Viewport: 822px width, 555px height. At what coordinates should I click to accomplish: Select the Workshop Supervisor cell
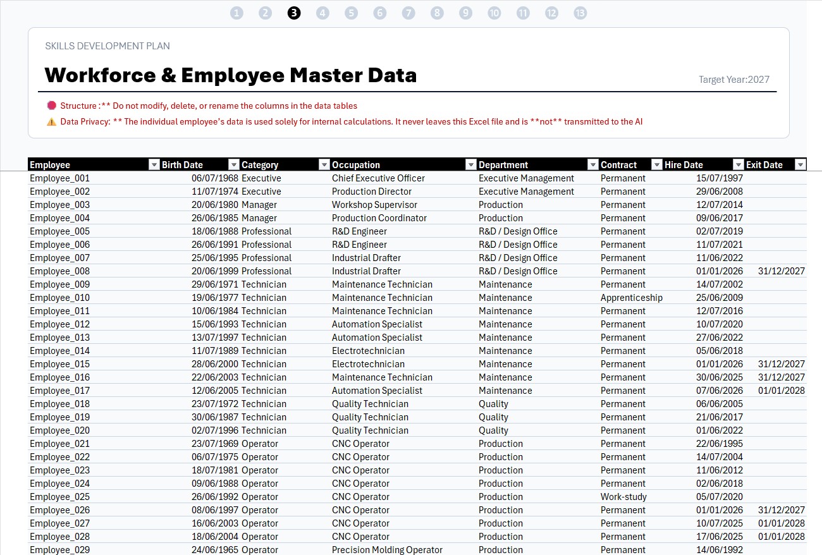coord(403,205)
